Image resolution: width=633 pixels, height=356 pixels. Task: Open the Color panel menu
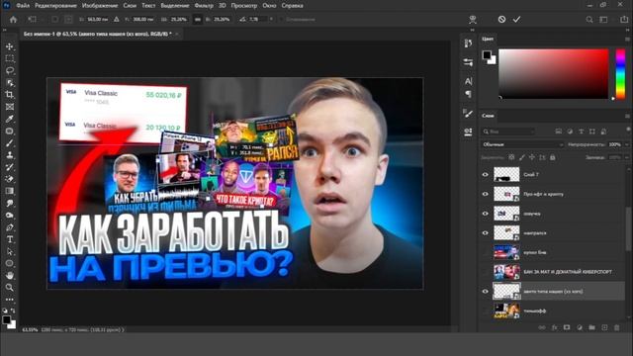click(627, 40)
